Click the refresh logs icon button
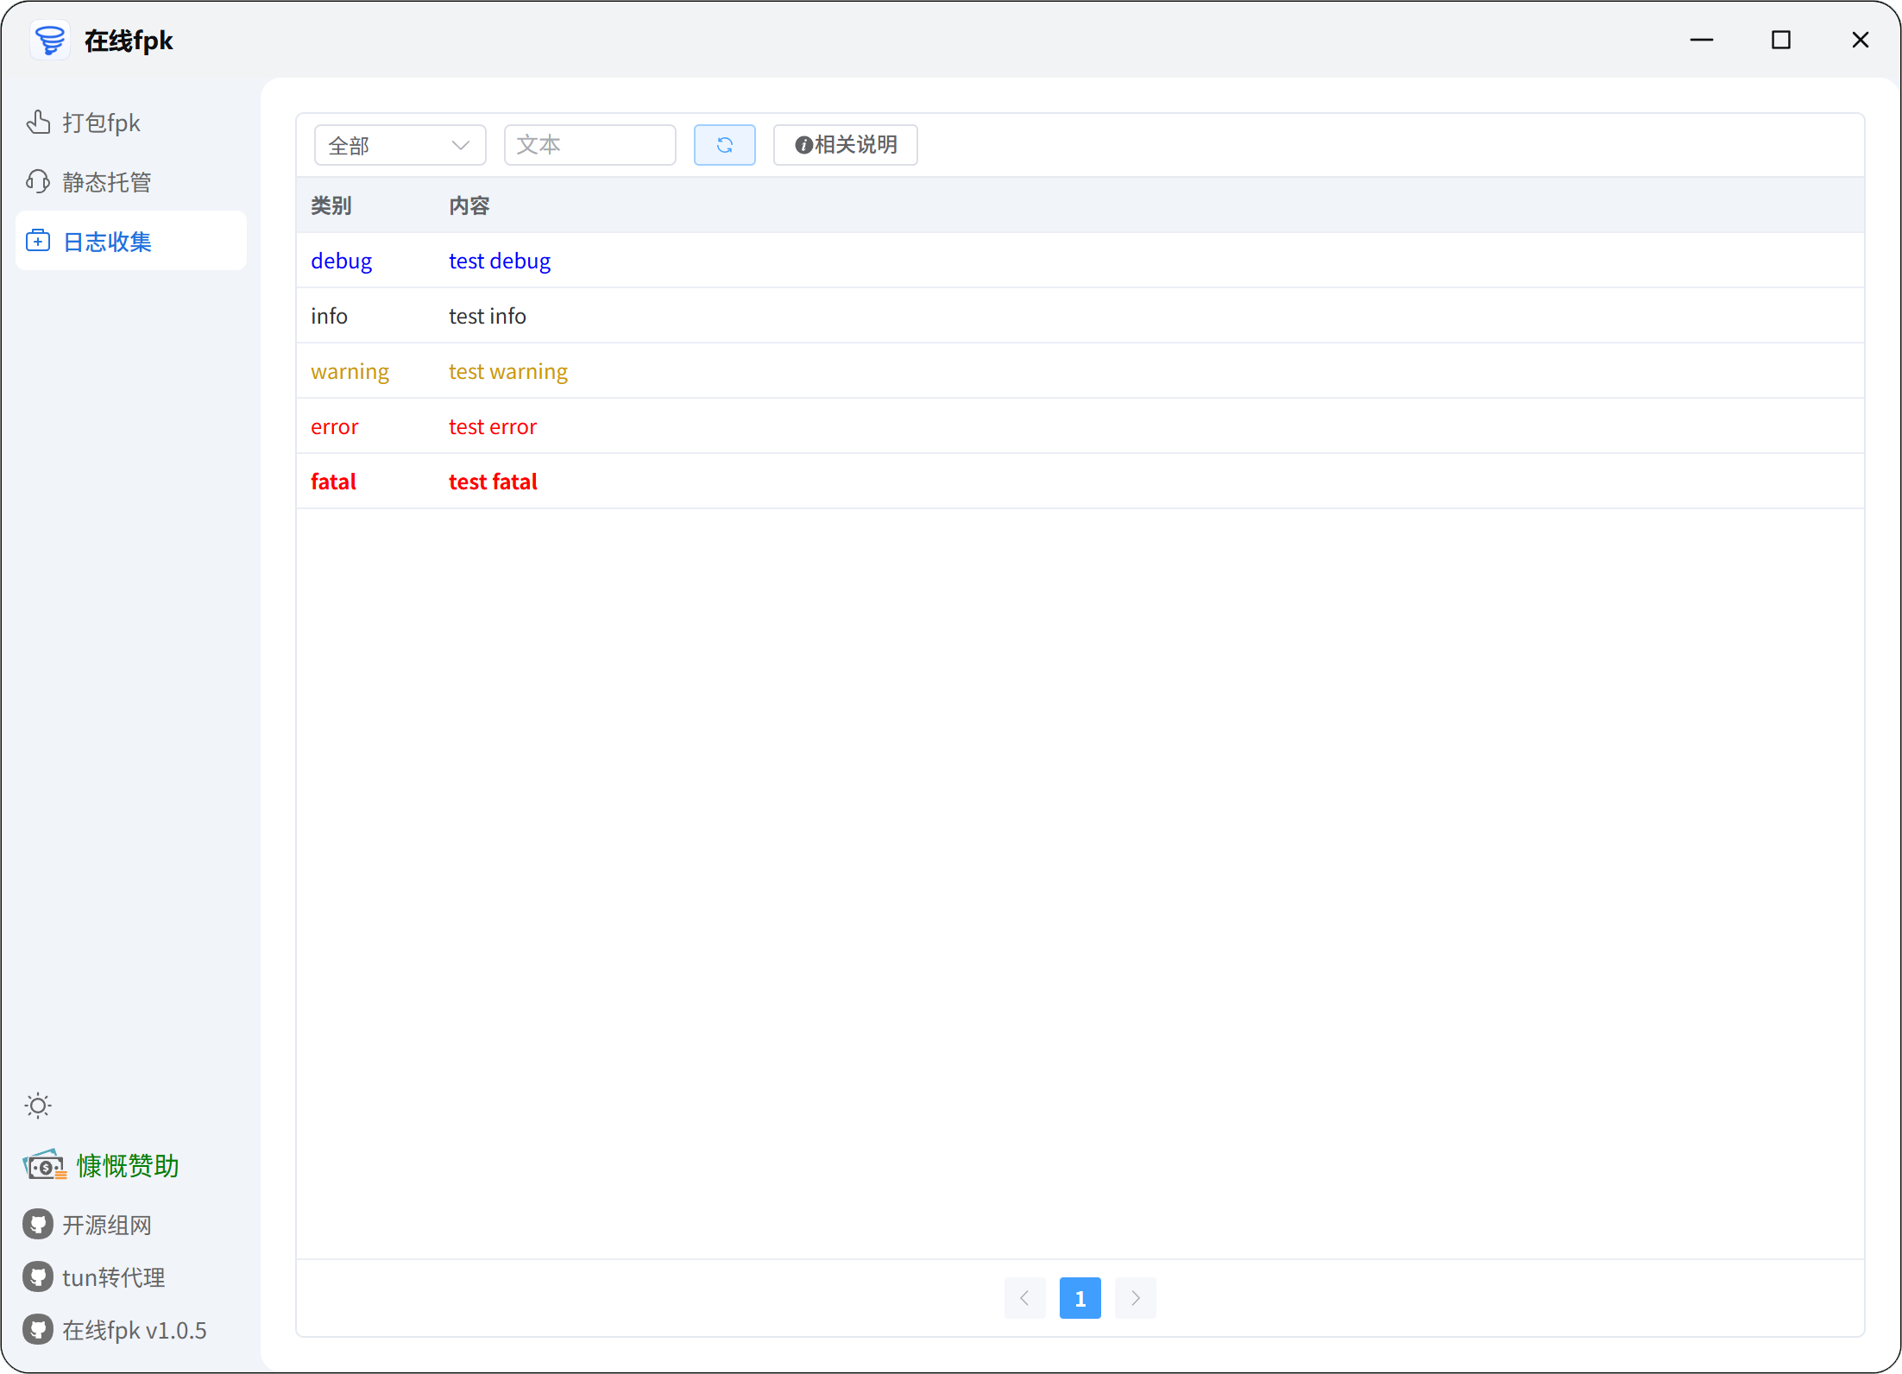 (724, 145)
